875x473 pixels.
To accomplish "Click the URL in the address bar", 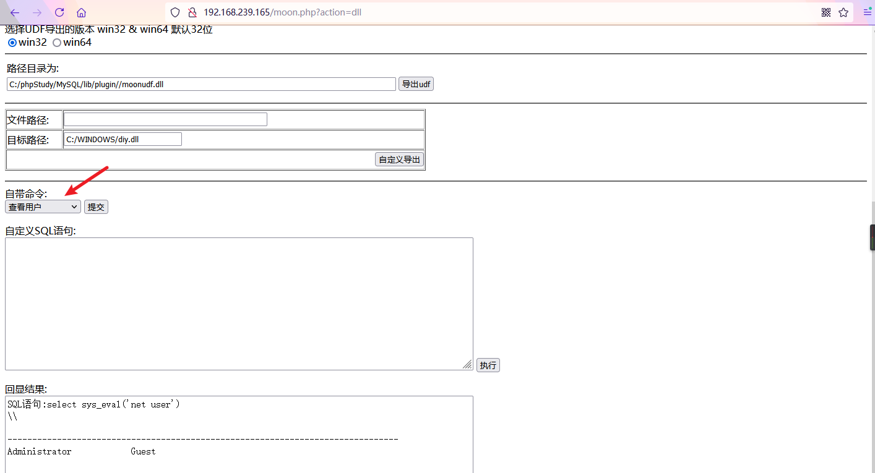I will (282, 12).
